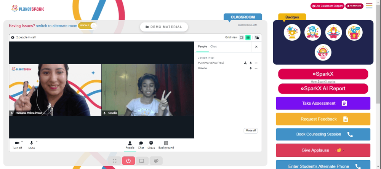Image resolution: width=381 pixels, height=169 pixels.
Task: Open Live Classroom Support
Action: click(x=327, y=6)
